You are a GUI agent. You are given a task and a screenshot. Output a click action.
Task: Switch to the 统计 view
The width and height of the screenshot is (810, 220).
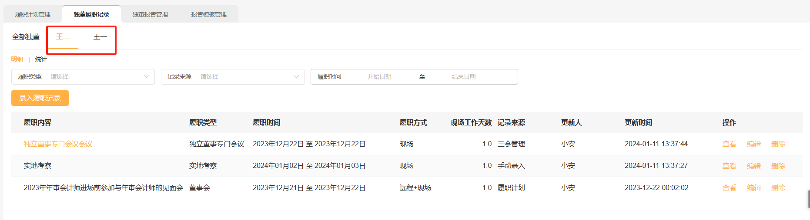click(x=41, y=59)
